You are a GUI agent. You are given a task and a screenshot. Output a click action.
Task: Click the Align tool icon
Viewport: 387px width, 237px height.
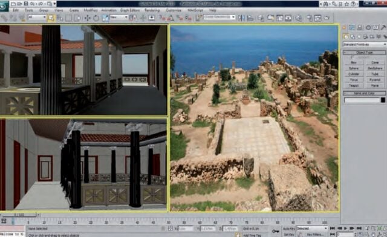(250, 18)
